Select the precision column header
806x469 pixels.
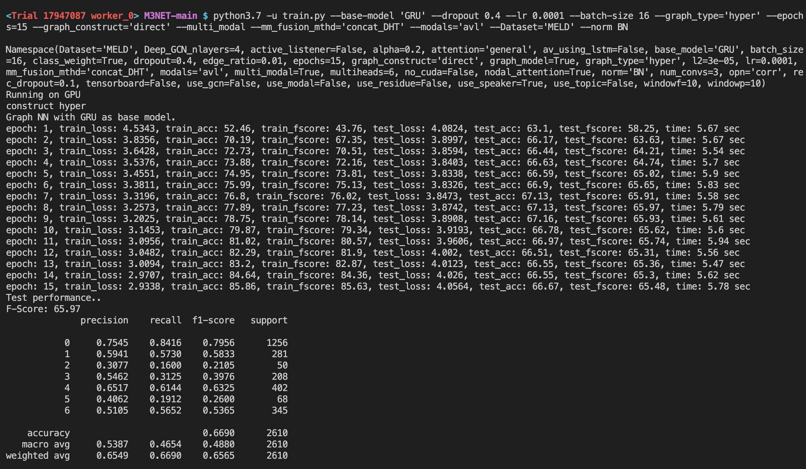click(104, 320)
